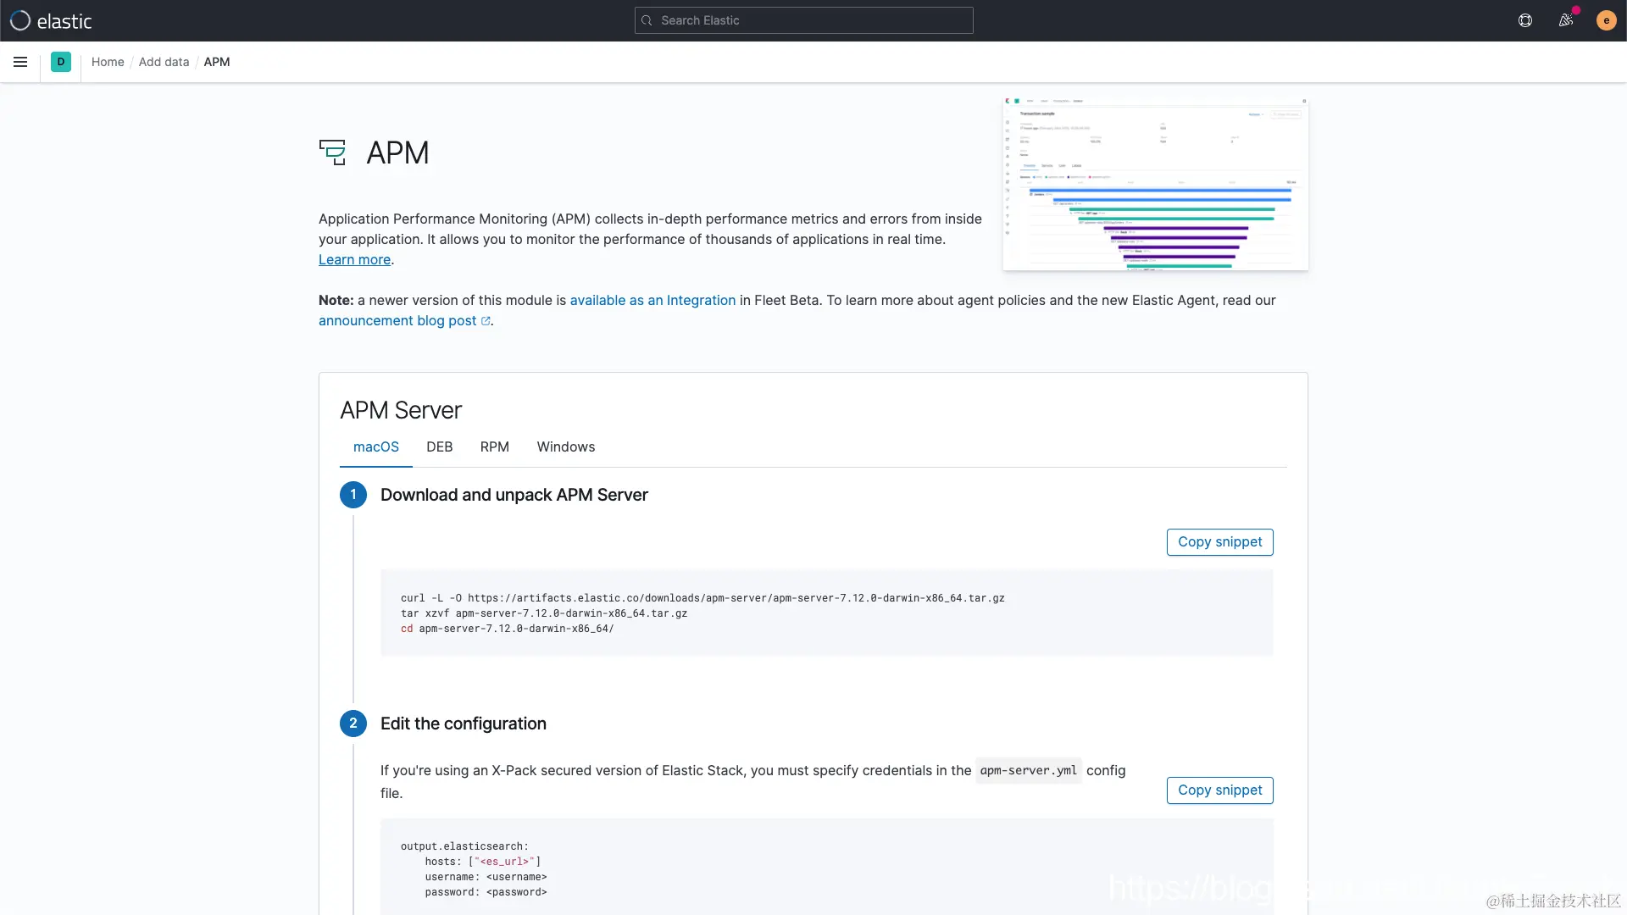Screen dimensions: 1627x915
Task: Focus the Search Elastic field
Action: click(803, 20)
